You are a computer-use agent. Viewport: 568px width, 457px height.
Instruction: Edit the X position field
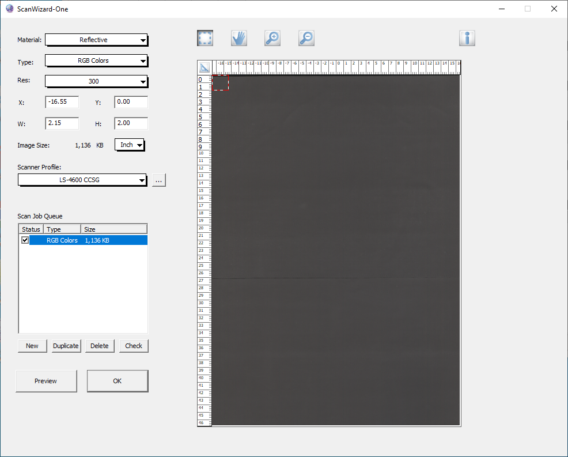pyautogui.click(x=62, y=102)
